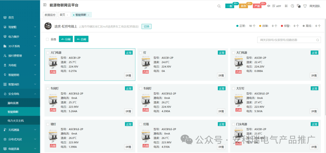Select the 智能微断 submenu item
Screen dimensions: 326x153
click(x=20, y=112)
